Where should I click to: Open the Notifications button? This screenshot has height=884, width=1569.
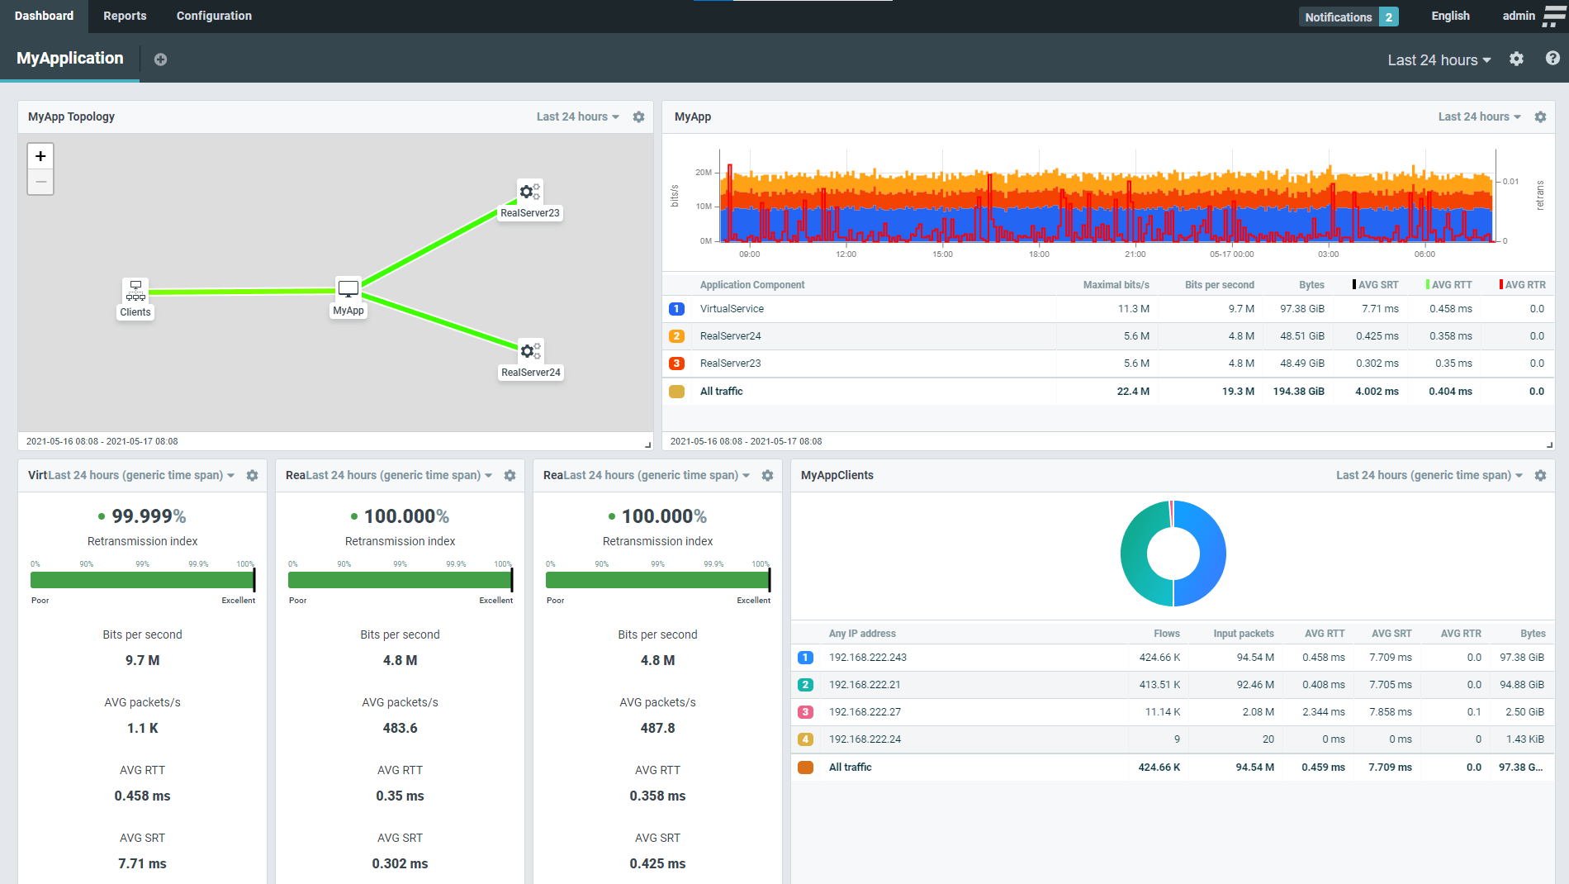point(1349,17)
